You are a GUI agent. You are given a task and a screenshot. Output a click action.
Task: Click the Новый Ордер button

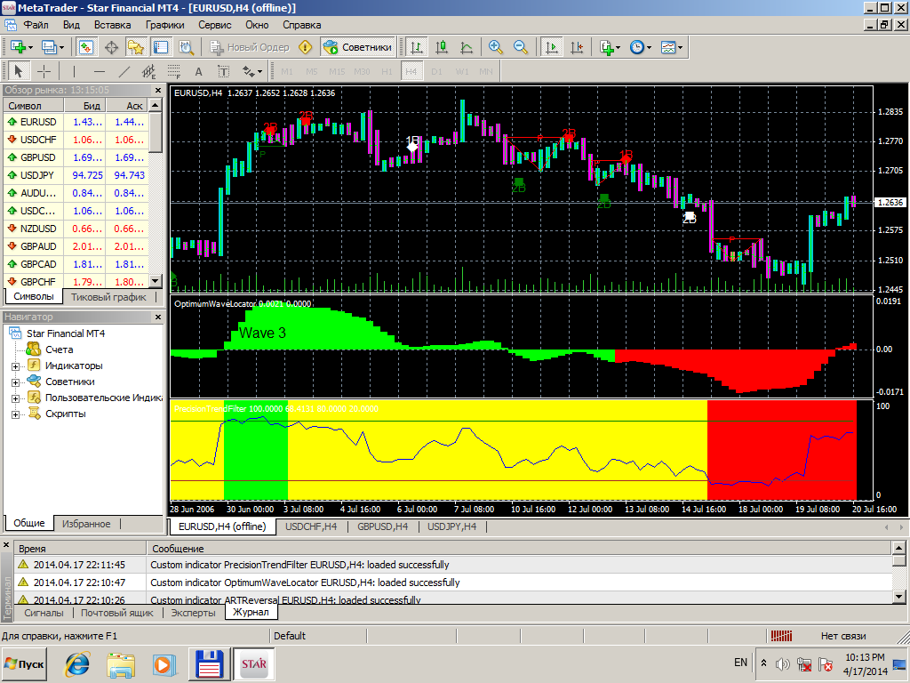pos(250,47)
